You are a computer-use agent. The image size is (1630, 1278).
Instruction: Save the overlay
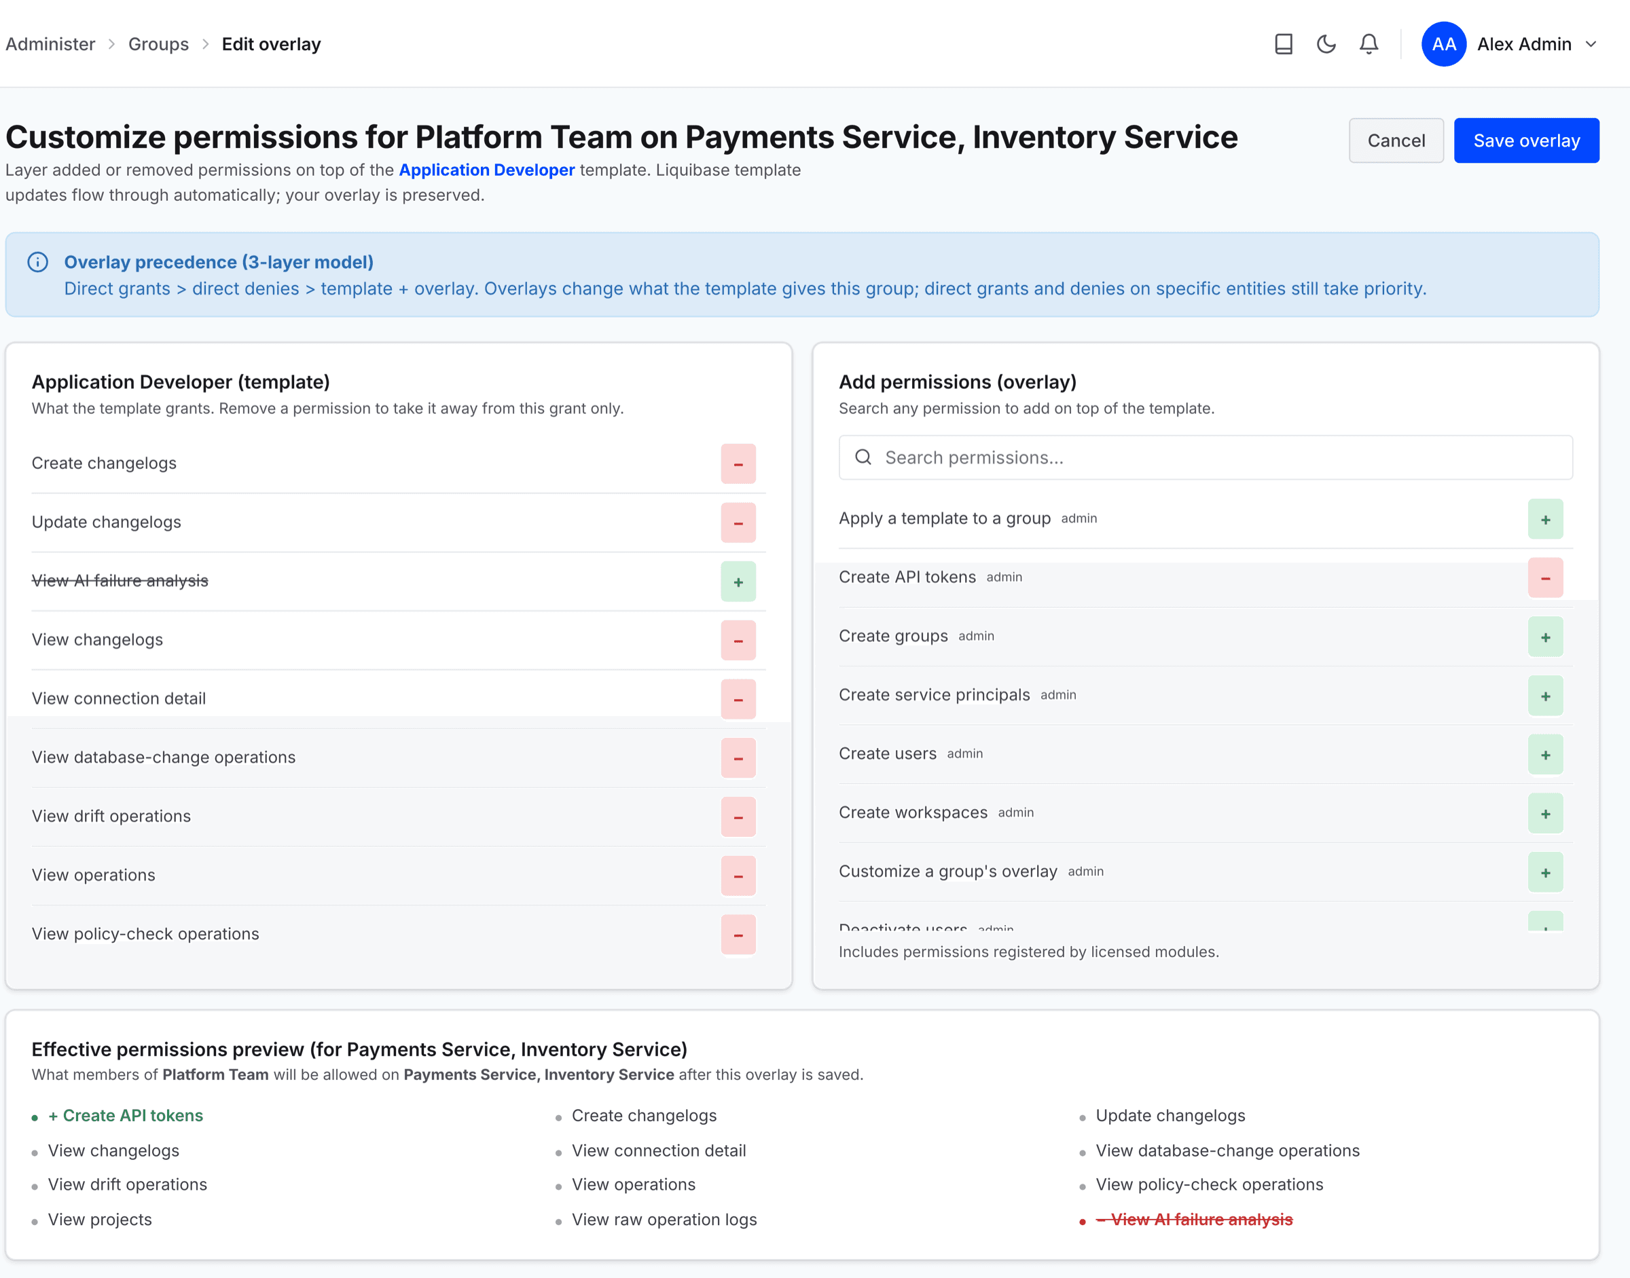1526,140
